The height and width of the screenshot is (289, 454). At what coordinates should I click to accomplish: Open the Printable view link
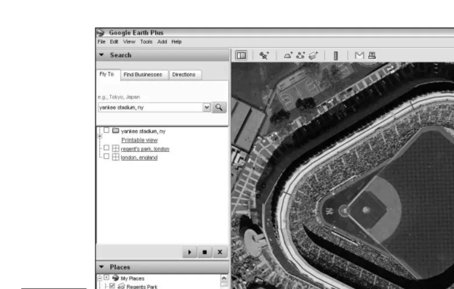pyautogui.click(x=139, y=140)
